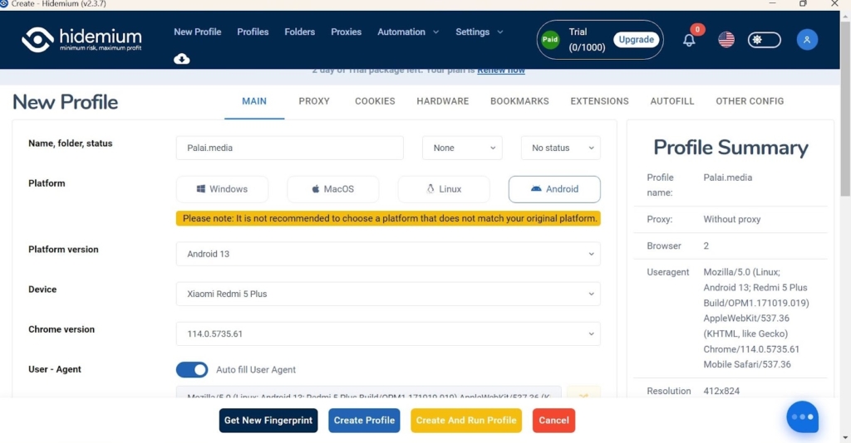Click the Create Profile button

coord(364,421)
